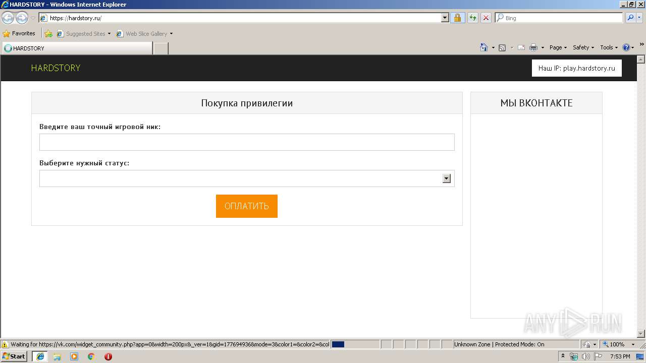Screen dimensions: 646x363
Task: Click the Home toolbar icon
Action: [484, 47]
